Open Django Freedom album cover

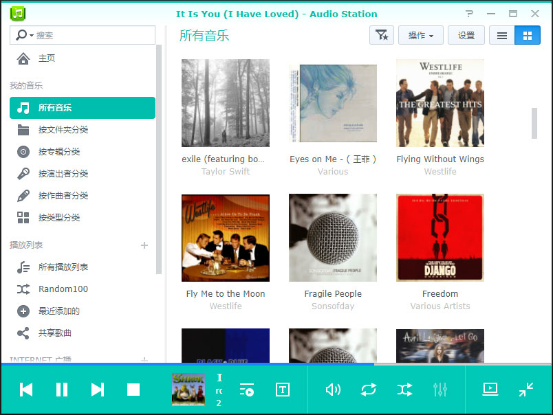[x=440, y=238]
